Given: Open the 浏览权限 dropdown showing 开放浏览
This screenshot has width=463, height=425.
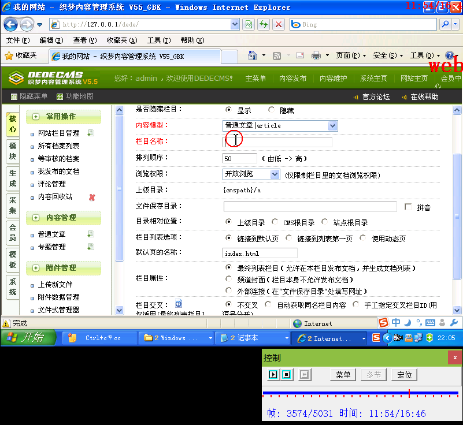Looking at the screenshot, I should point(275,174).
